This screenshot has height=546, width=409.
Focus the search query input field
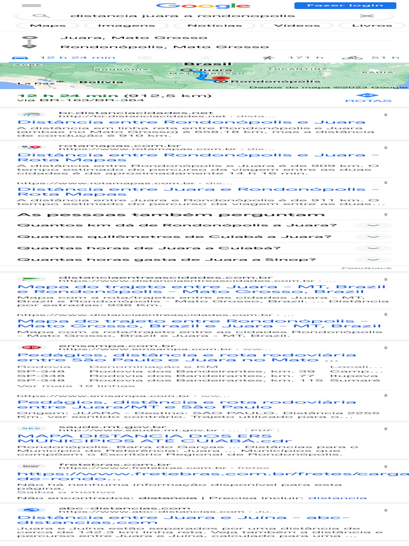183,15
